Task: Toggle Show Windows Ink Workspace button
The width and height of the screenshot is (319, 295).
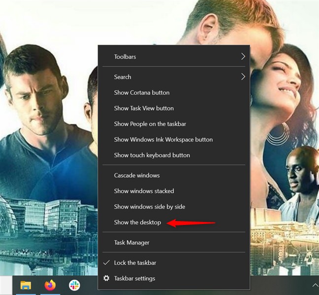Action: tap(163, 140)
